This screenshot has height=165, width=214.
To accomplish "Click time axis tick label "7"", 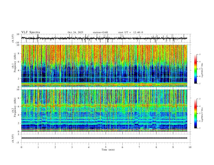I will point(139,147).
